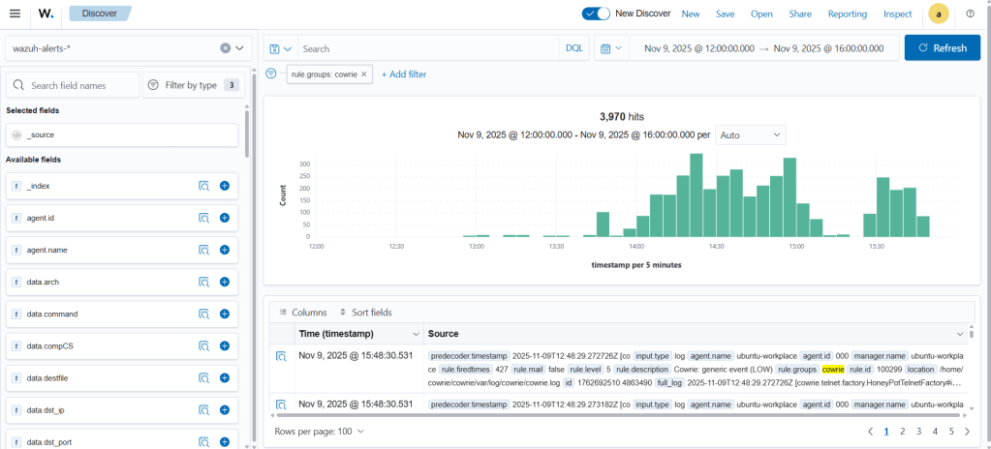Open the saved queries disk icon
This screenshot has width=991, height=449.
pyautogui.click(x=280, y=48)
